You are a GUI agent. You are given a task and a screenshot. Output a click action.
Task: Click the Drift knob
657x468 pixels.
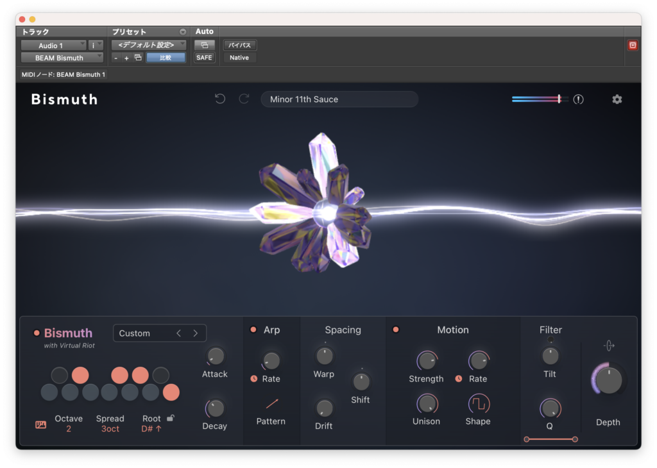tap(324, 408)
